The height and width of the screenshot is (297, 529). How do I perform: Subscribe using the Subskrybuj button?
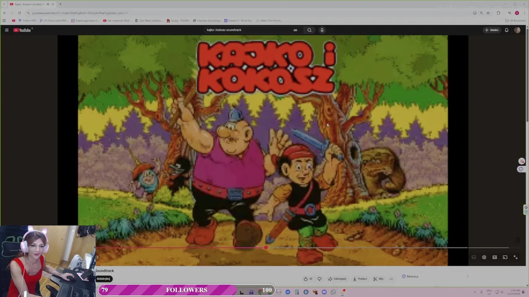(103, 279)
